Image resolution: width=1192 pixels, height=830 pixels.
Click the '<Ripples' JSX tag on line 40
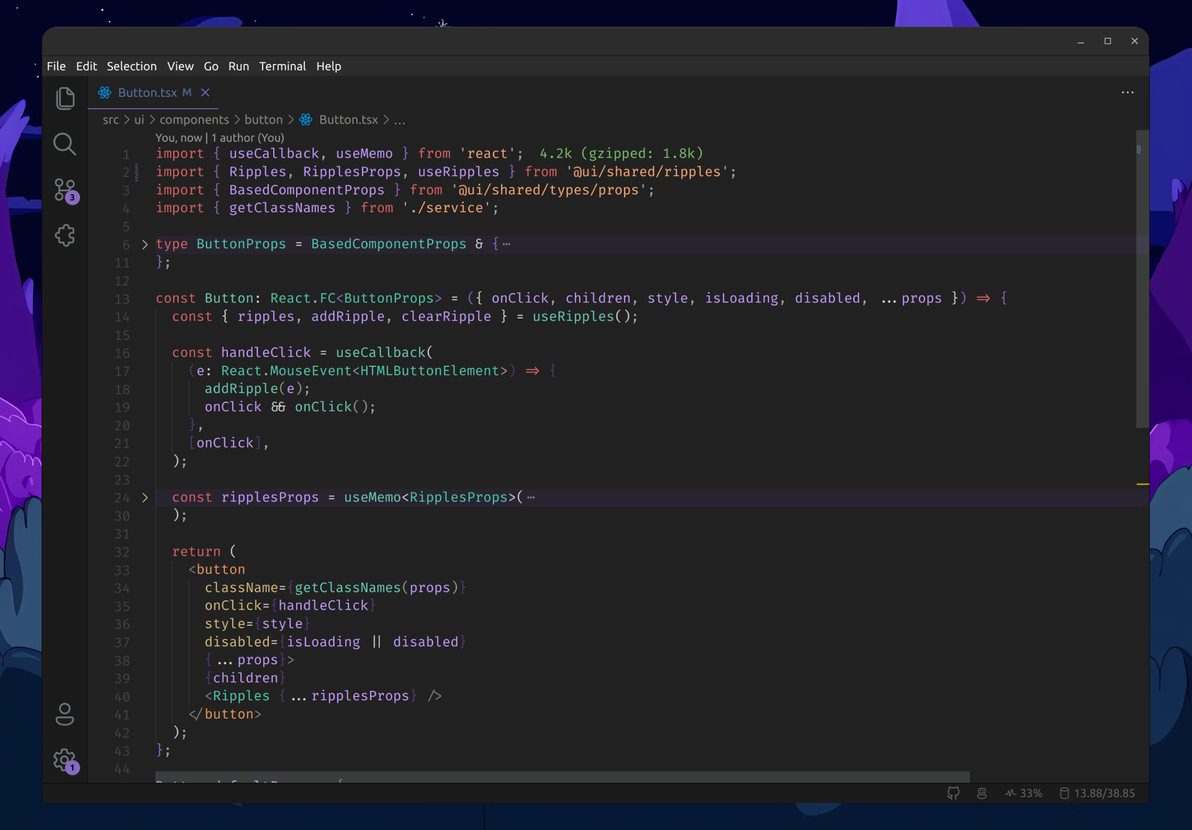(238, 697)
